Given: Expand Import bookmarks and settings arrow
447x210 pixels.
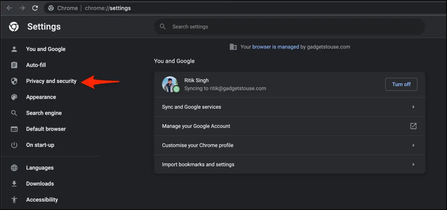Looking at the screenshot, I should [413, 164].
